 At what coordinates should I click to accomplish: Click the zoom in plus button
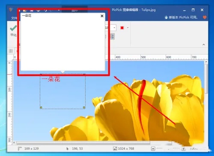tap(184, 149)
